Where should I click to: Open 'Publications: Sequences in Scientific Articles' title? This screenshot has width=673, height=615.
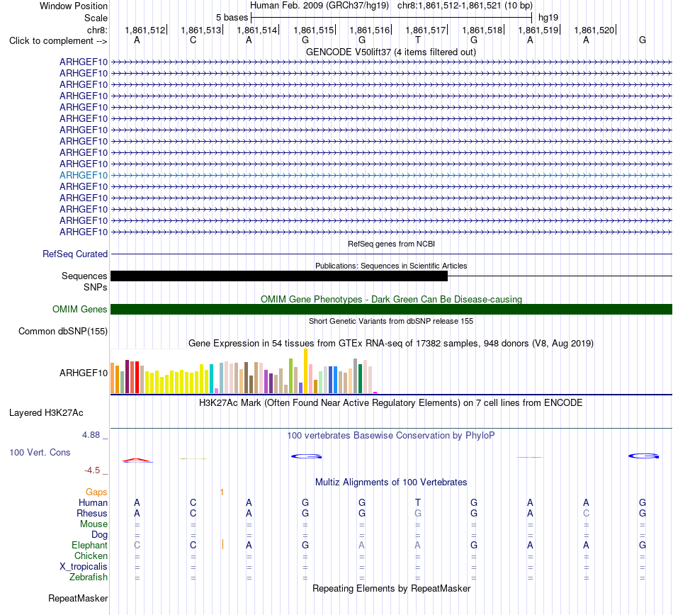tap(391, 266)
